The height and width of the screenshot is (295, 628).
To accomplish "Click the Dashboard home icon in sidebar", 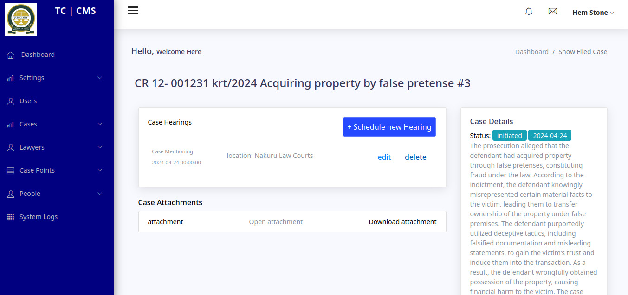I will coord(11,55).
